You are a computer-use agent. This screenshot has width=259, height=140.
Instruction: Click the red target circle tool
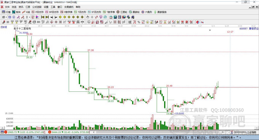(x=52, y=22)
